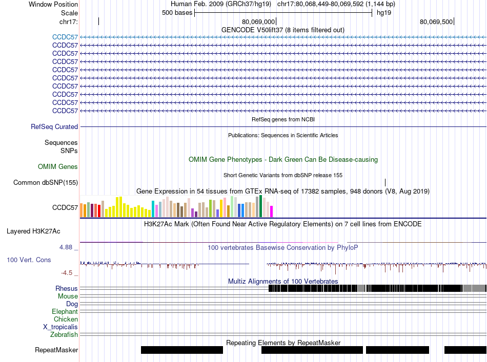Click the hg19 label next to scale bar
The width and height of the screenshot is (487, 362).
click(384, 13)
